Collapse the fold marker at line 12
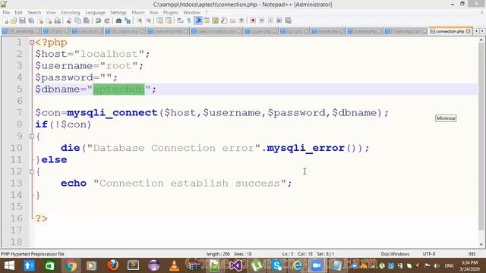This screenshot has width=486, height=273. 32,171
